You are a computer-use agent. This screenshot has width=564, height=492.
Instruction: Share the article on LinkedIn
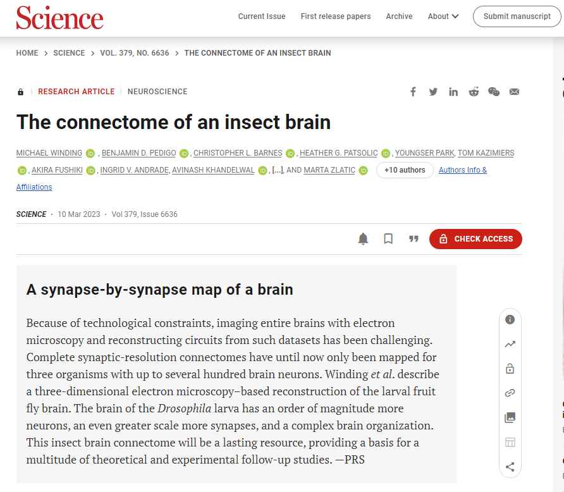pos(453,92)
